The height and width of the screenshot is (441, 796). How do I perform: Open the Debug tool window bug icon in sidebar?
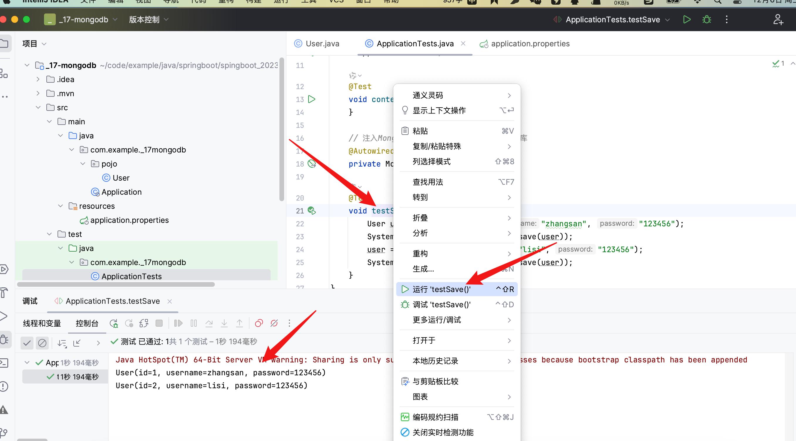[x=4, y=340]
